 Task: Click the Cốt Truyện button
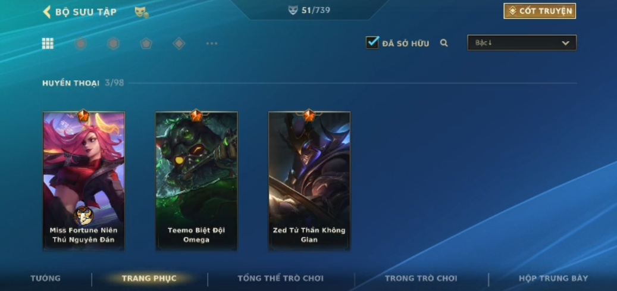[x=540, y=11]
